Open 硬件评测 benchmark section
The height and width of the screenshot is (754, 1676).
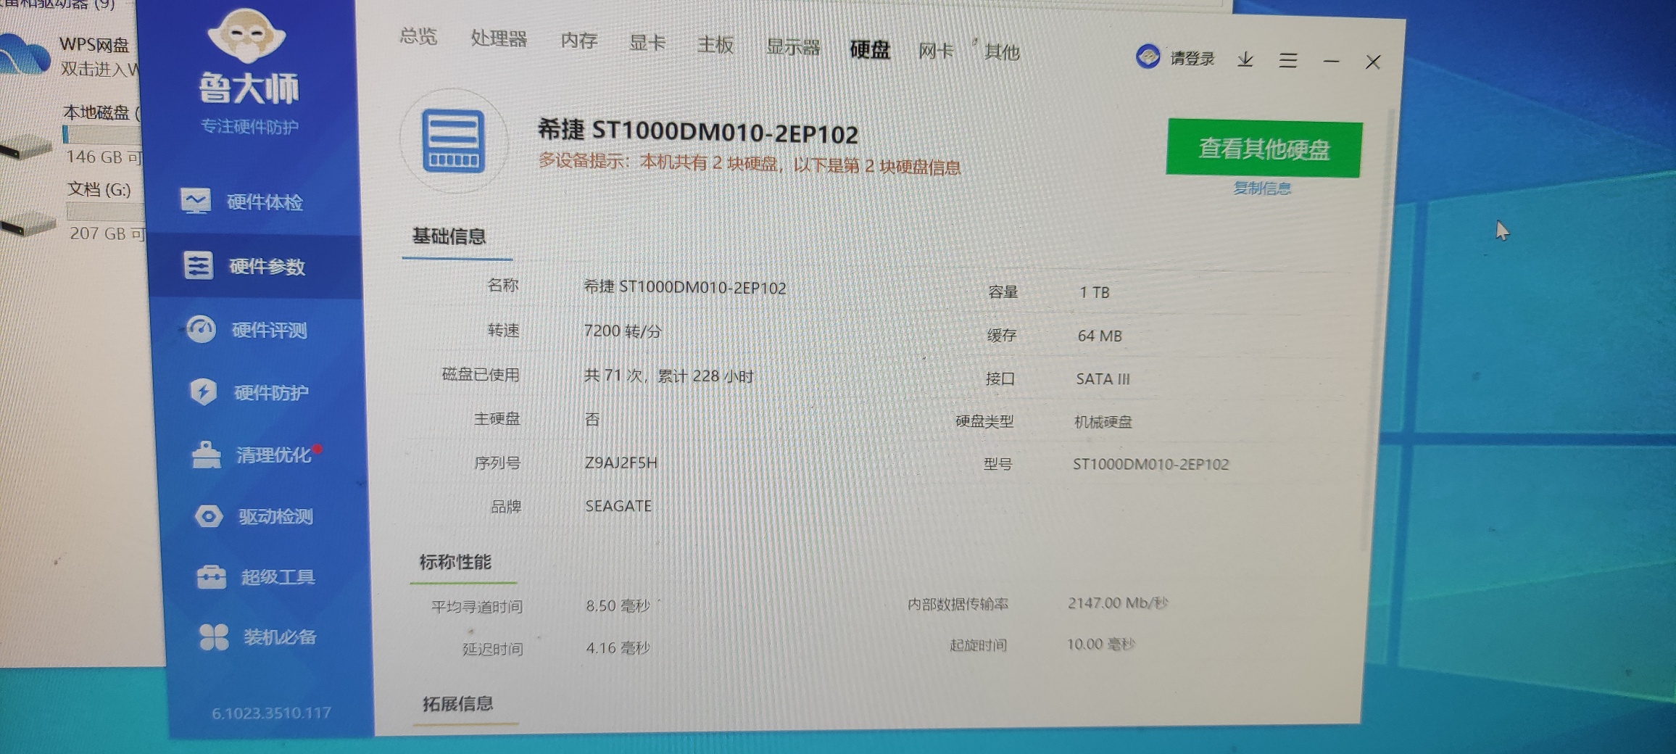247,330
